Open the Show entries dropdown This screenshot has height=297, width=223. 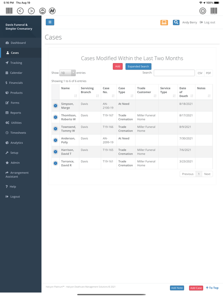click(x=67, y=73)
